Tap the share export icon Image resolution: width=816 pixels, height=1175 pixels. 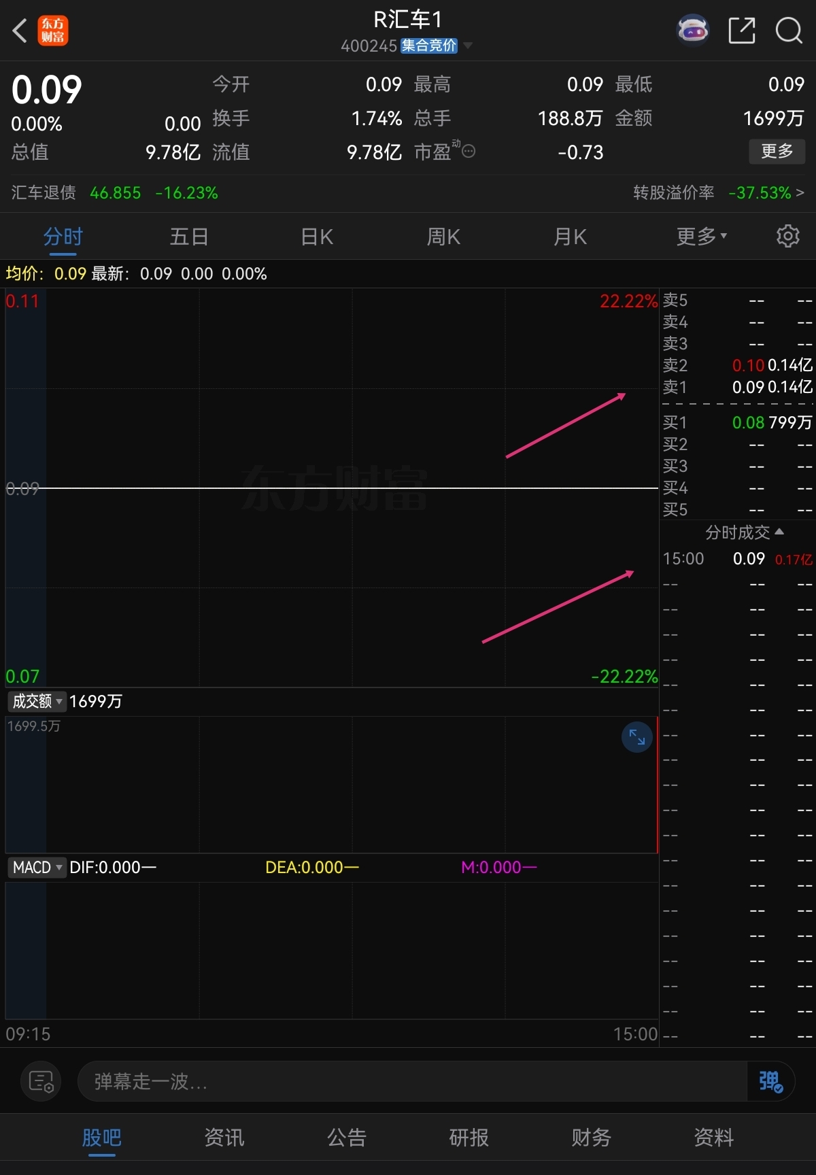(741, 31)
